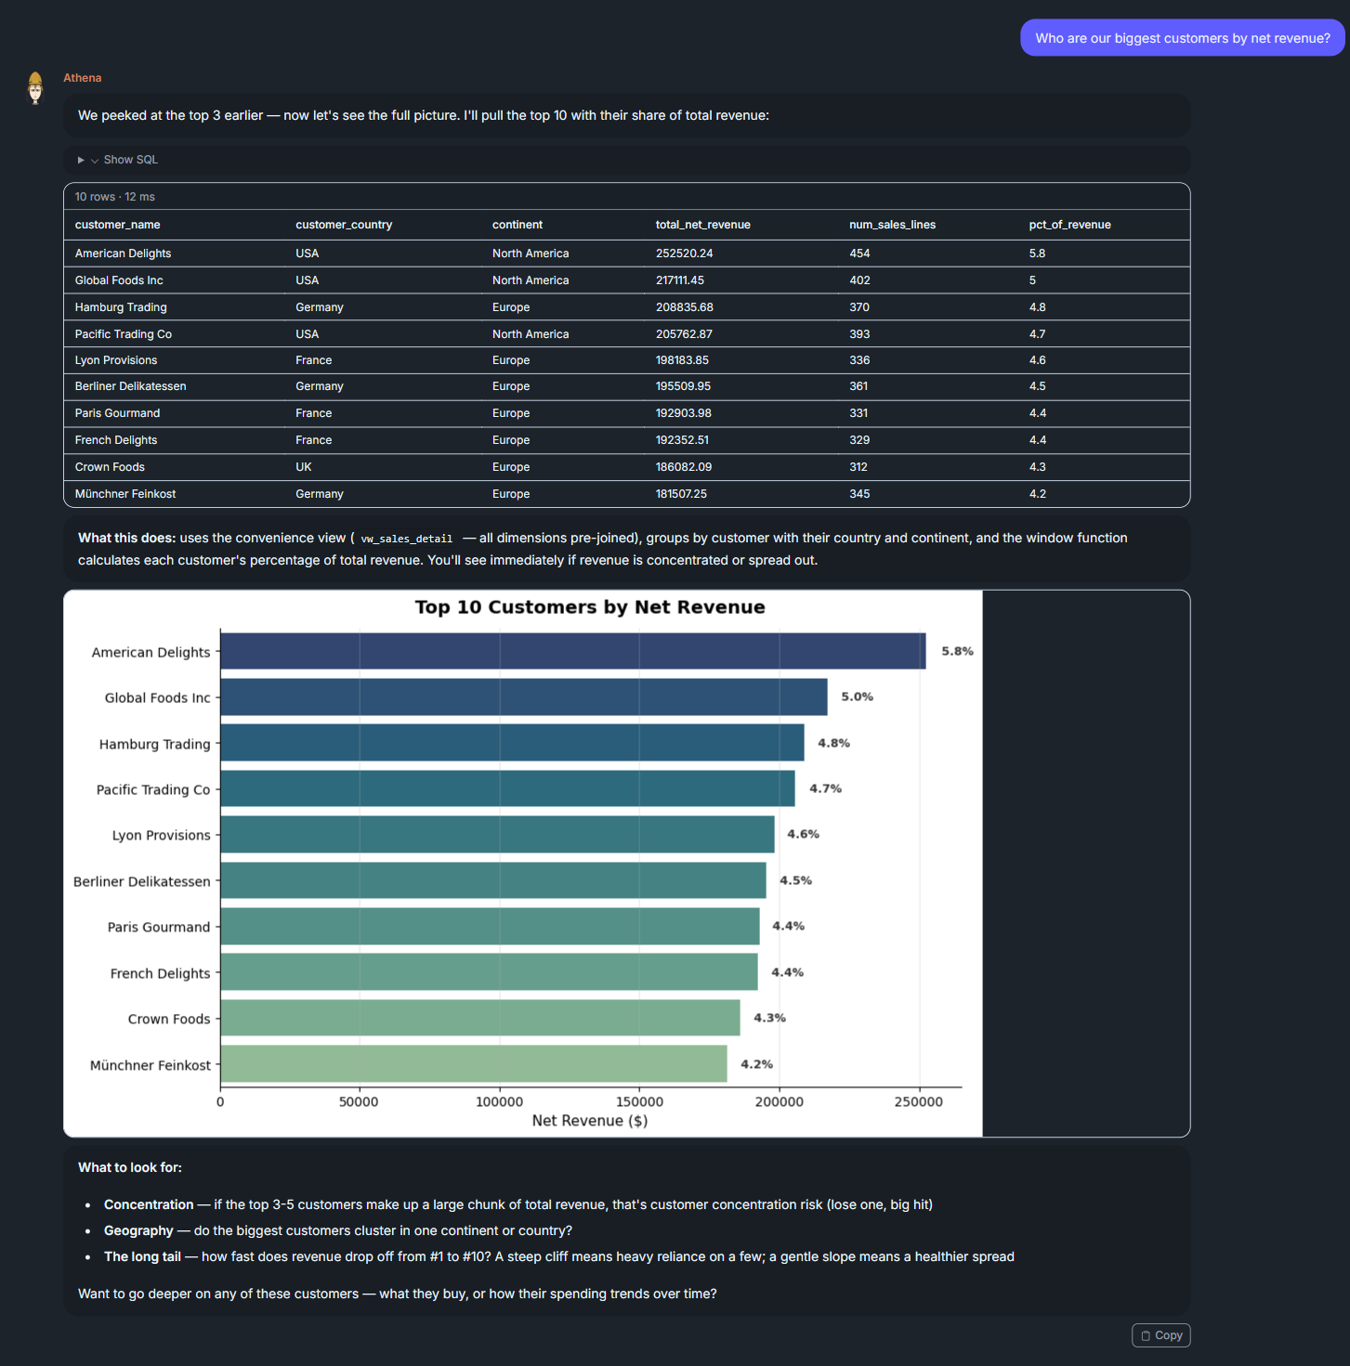
Task: Click the bold Concentration bullet heading
Action: tap(149, 1204)
